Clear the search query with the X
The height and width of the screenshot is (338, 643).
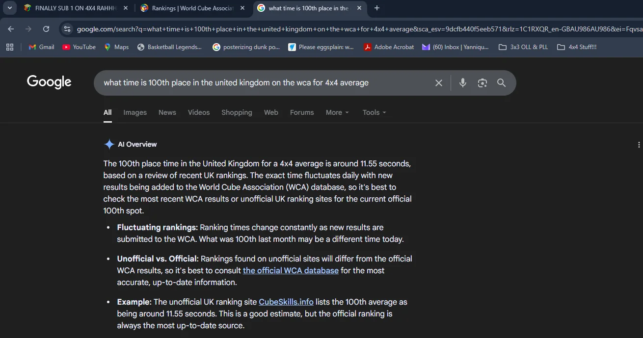(439, 83)
